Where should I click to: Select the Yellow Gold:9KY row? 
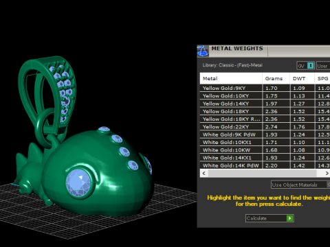265,88
